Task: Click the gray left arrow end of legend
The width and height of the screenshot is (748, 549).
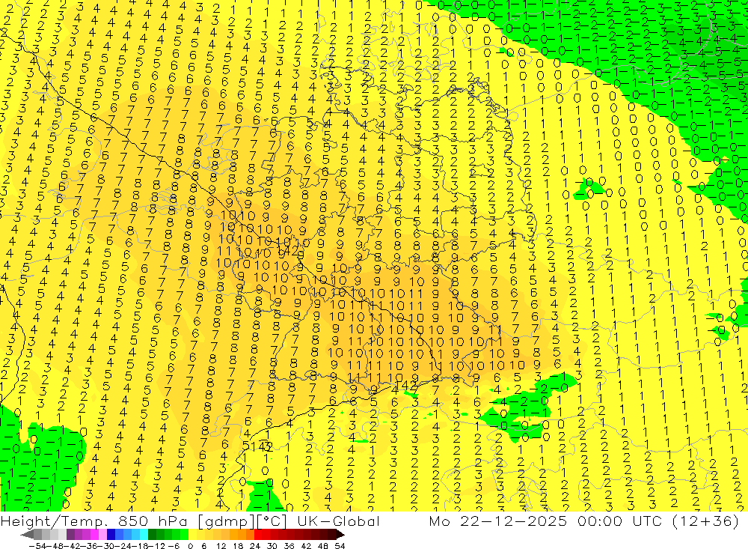Action: (27, 535)
